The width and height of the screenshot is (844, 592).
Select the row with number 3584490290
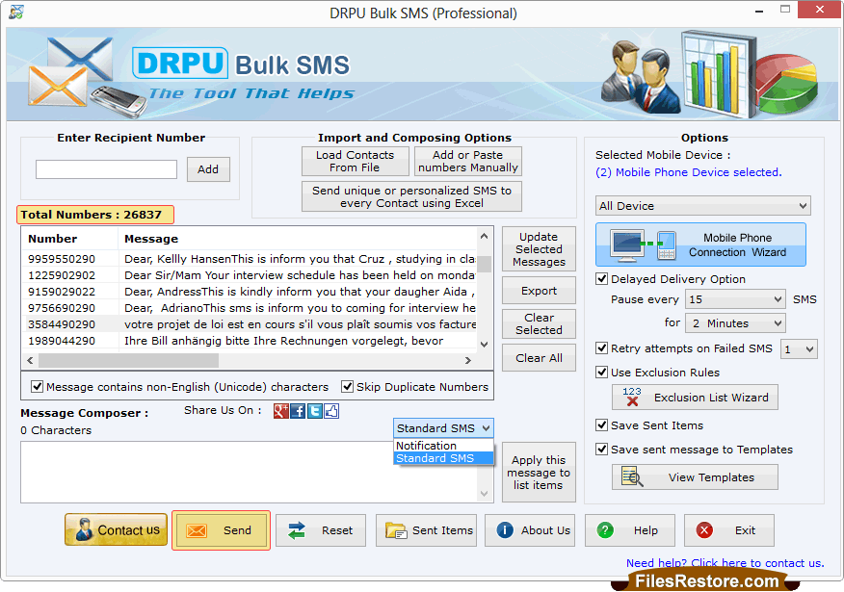[x=250, y=324]
